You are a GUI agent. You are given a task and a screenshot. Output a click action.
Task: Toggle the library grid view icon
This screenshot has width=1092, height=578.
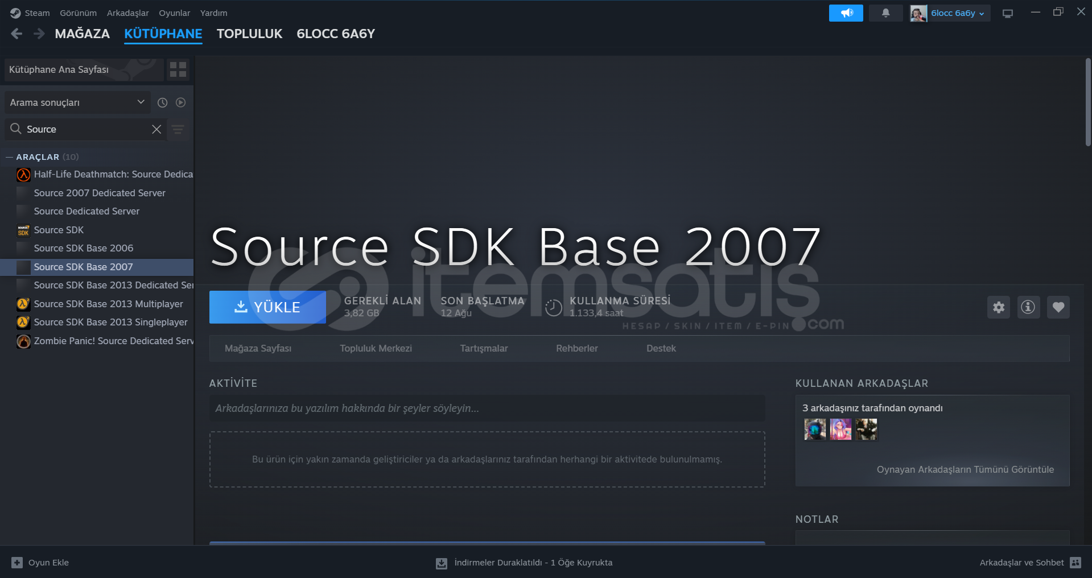point(178,69)
